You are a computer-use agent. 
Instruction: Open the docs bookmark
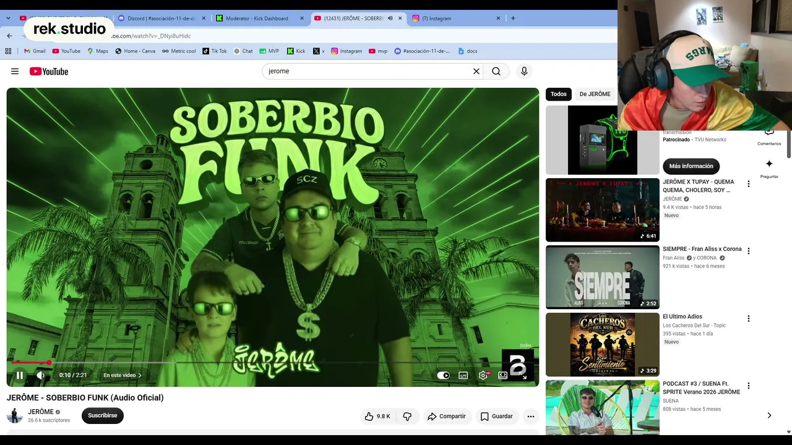click(468, 51)
